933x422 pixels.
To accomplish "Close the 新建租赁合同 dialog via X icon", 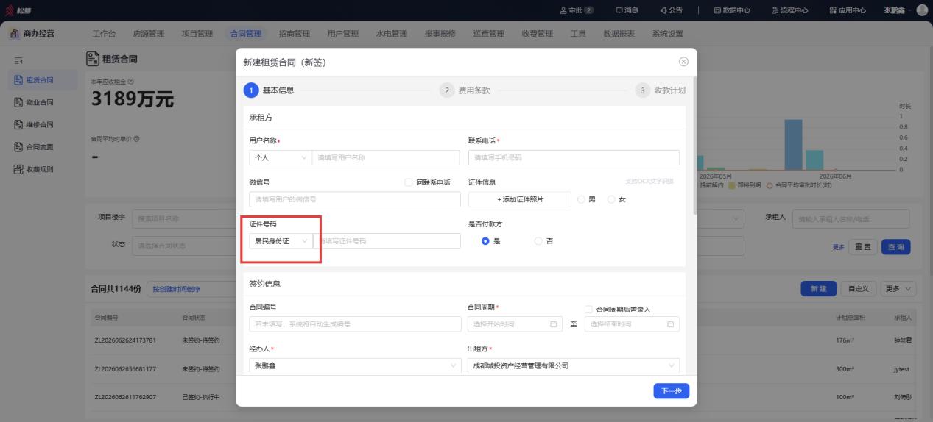I will click(683, 62).
